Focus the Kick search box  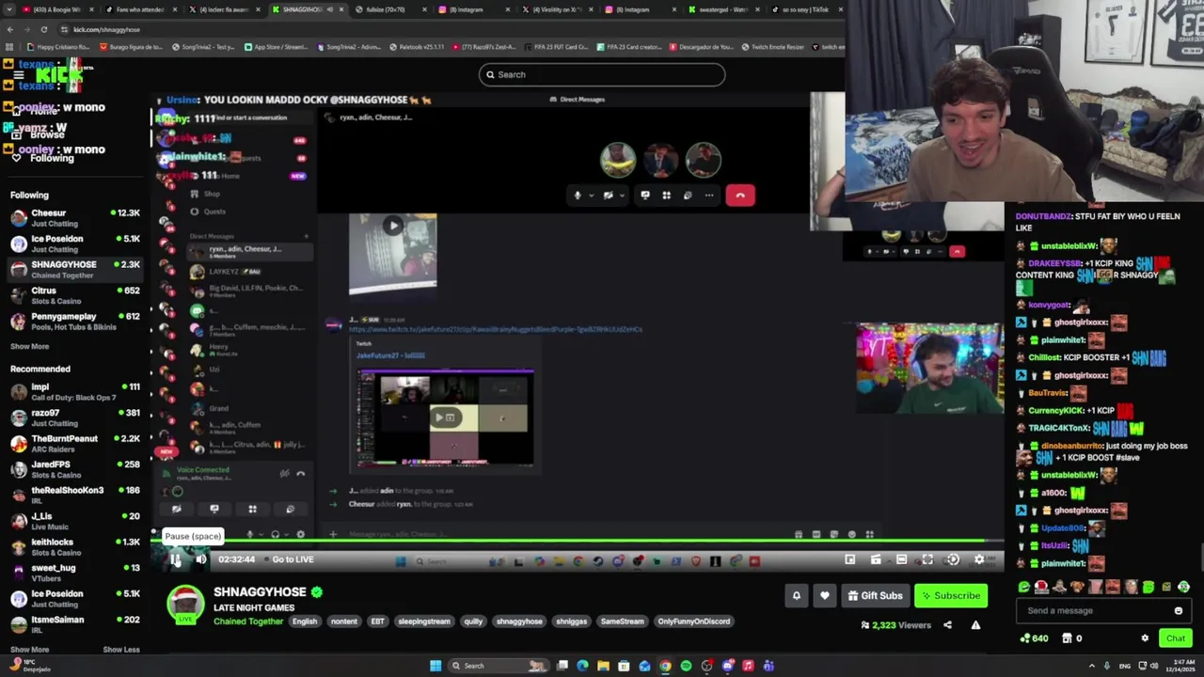pos(602,74)
